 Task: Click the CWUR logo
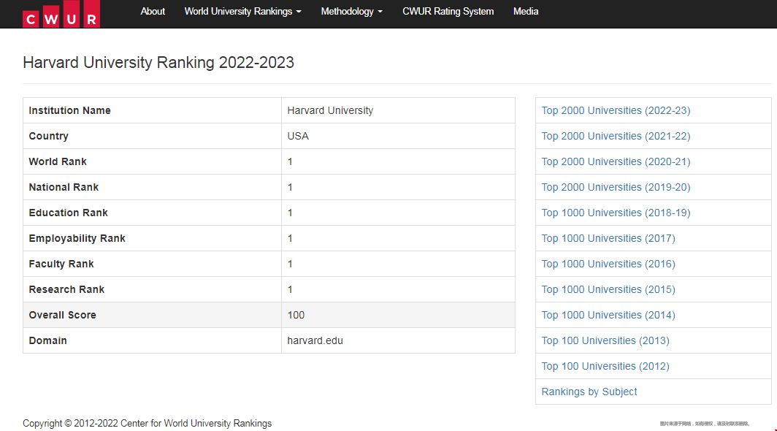61,14
